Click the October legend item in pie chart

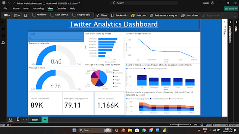tap(117, 83)
